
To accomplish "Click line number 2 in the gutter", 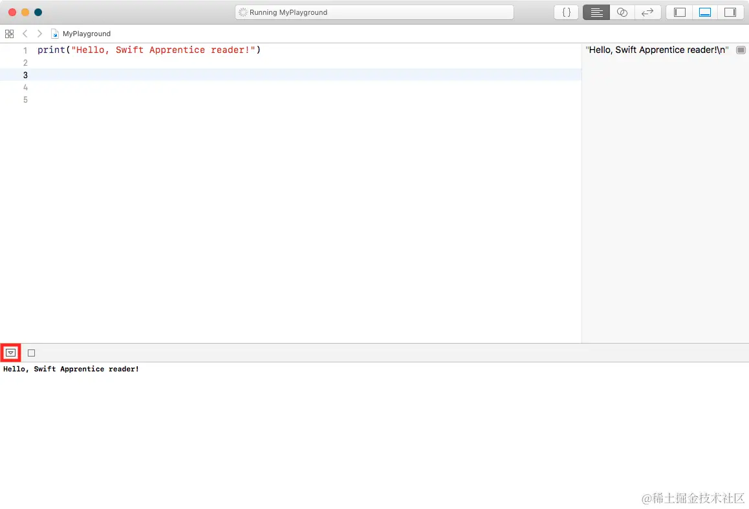I will 25,63.
